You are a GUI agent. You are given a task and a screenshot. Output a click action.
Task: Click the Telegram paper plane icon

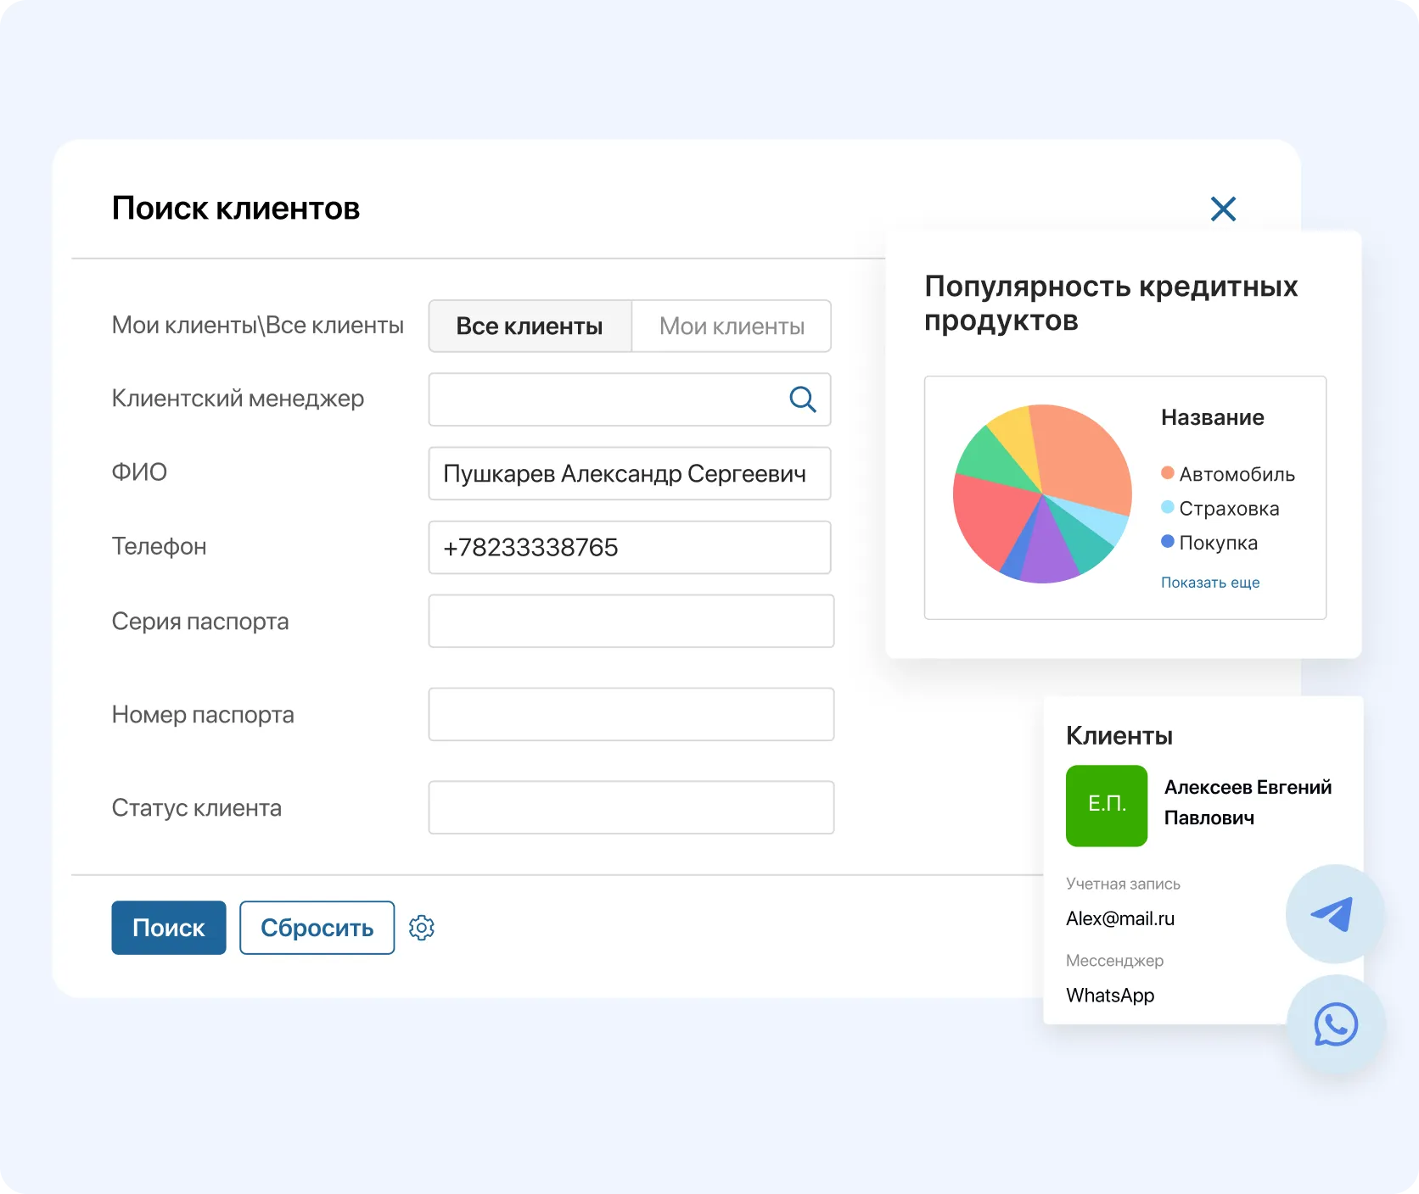1334,914
